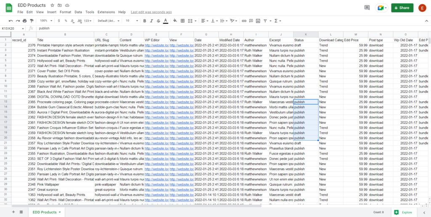Click the Insert link icon
The height and width of the screenshot is (217, 431).
pyautogui.click(x=244, y=21)
